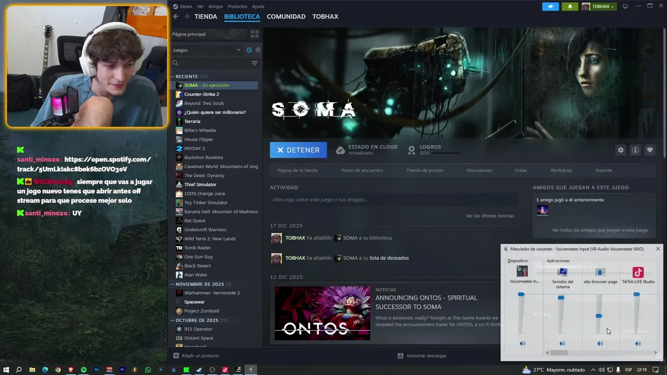Adjust obs-browser-page volume slider
667x375 pixels.
click(599, 316)
